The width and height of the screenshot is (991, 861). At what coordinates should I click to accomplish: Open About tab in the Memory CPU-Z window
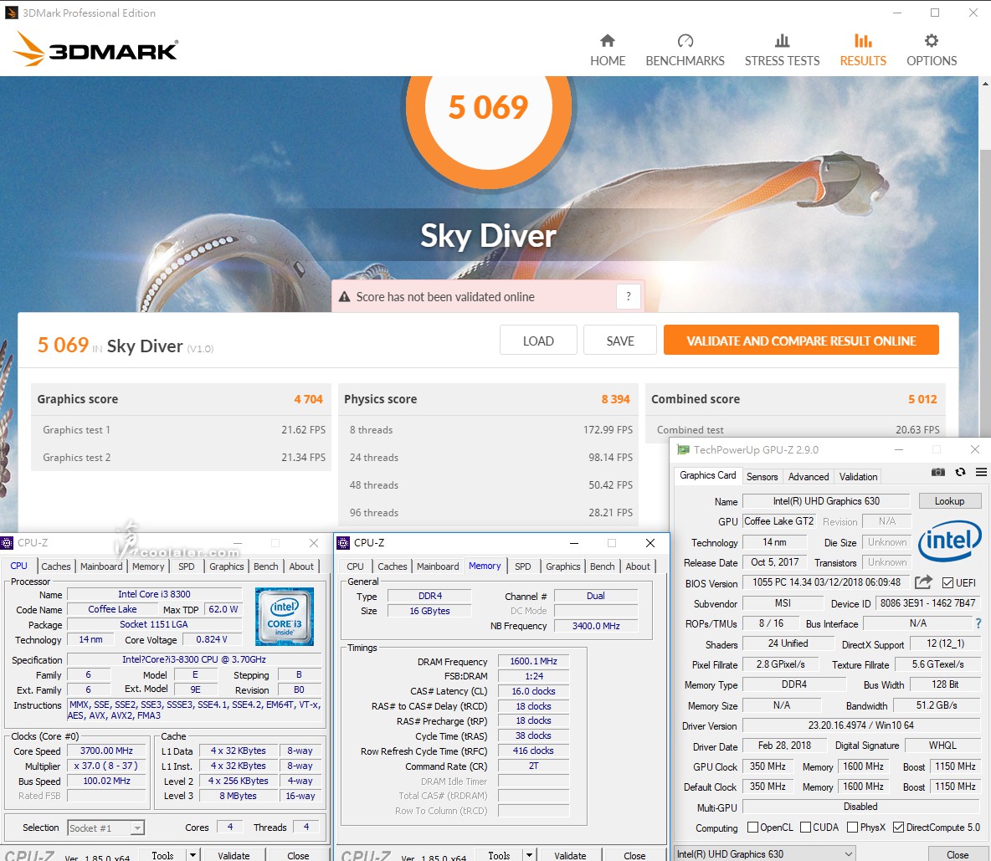[638, 566]
